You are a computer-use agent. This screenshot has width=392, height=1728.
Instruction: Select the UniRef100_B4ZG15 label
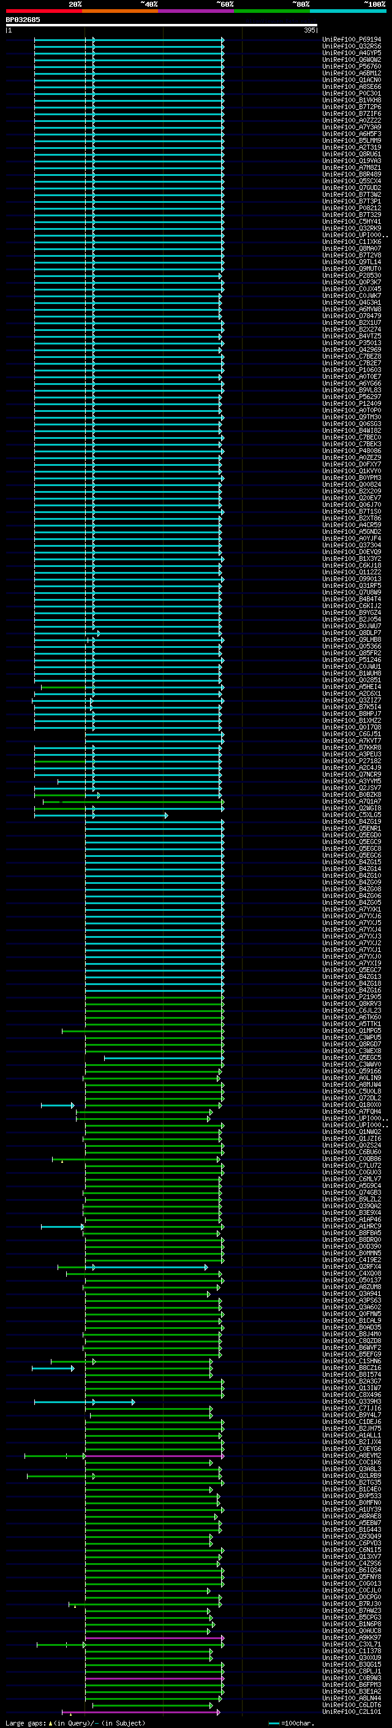click(x=352, y=862)
